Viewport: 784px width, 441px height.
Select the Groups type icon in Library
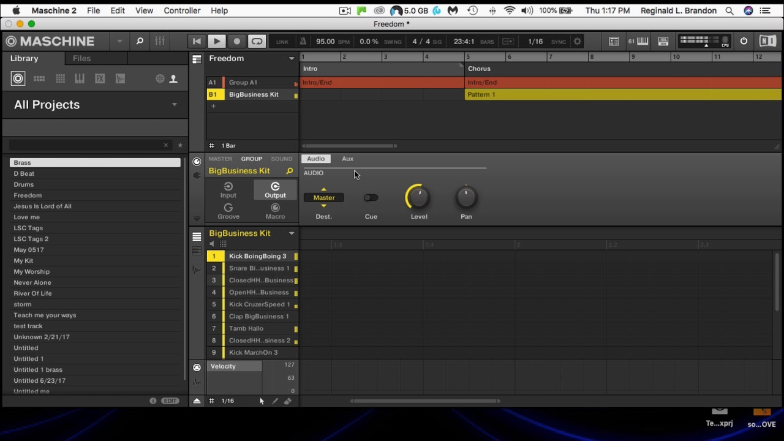[x=39, y=78]
